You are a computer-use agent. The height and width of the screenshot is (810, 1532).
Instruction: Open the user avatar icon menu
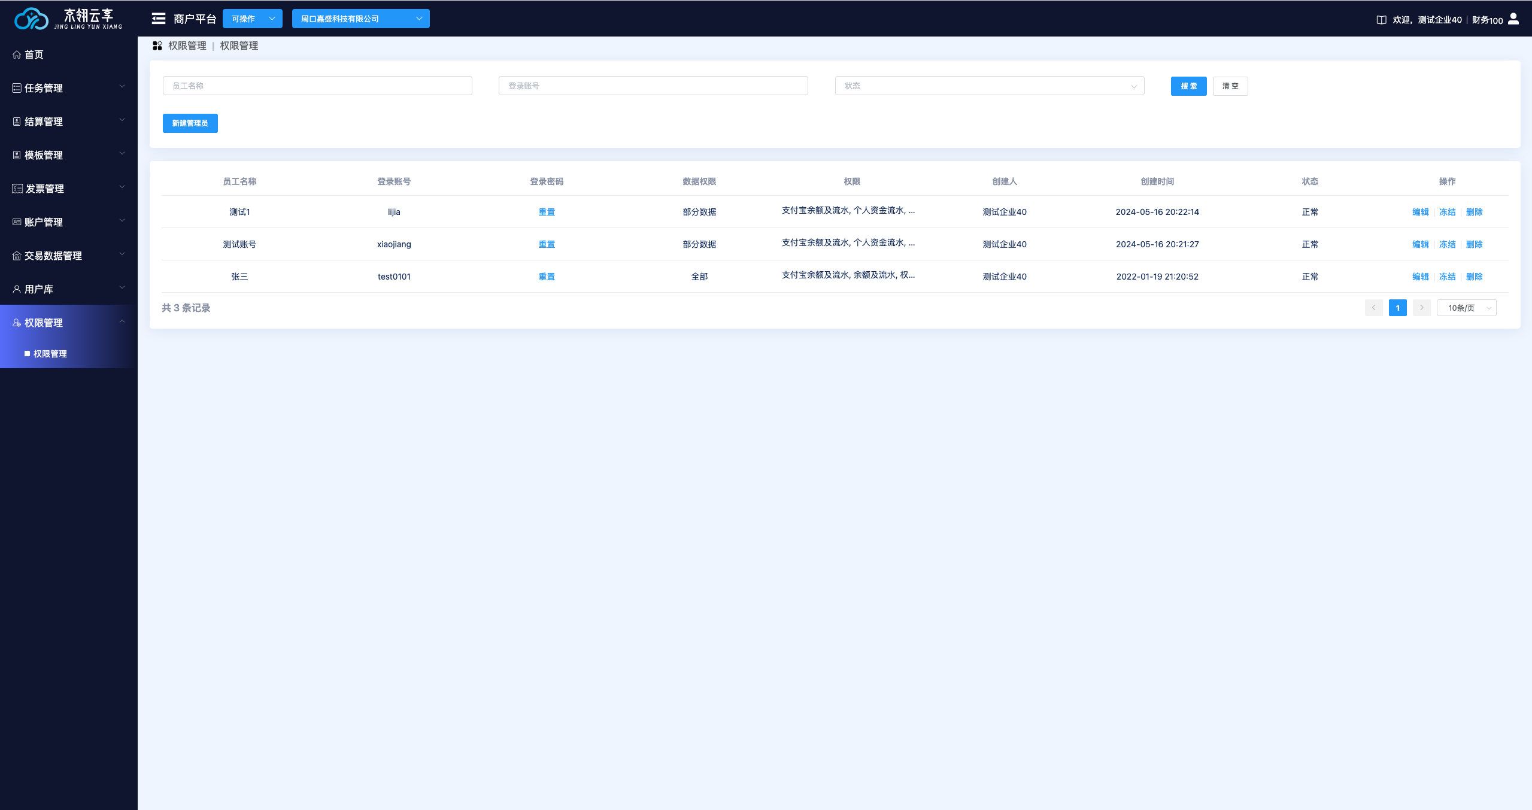pyautogui.click(x=1513, y=19)
